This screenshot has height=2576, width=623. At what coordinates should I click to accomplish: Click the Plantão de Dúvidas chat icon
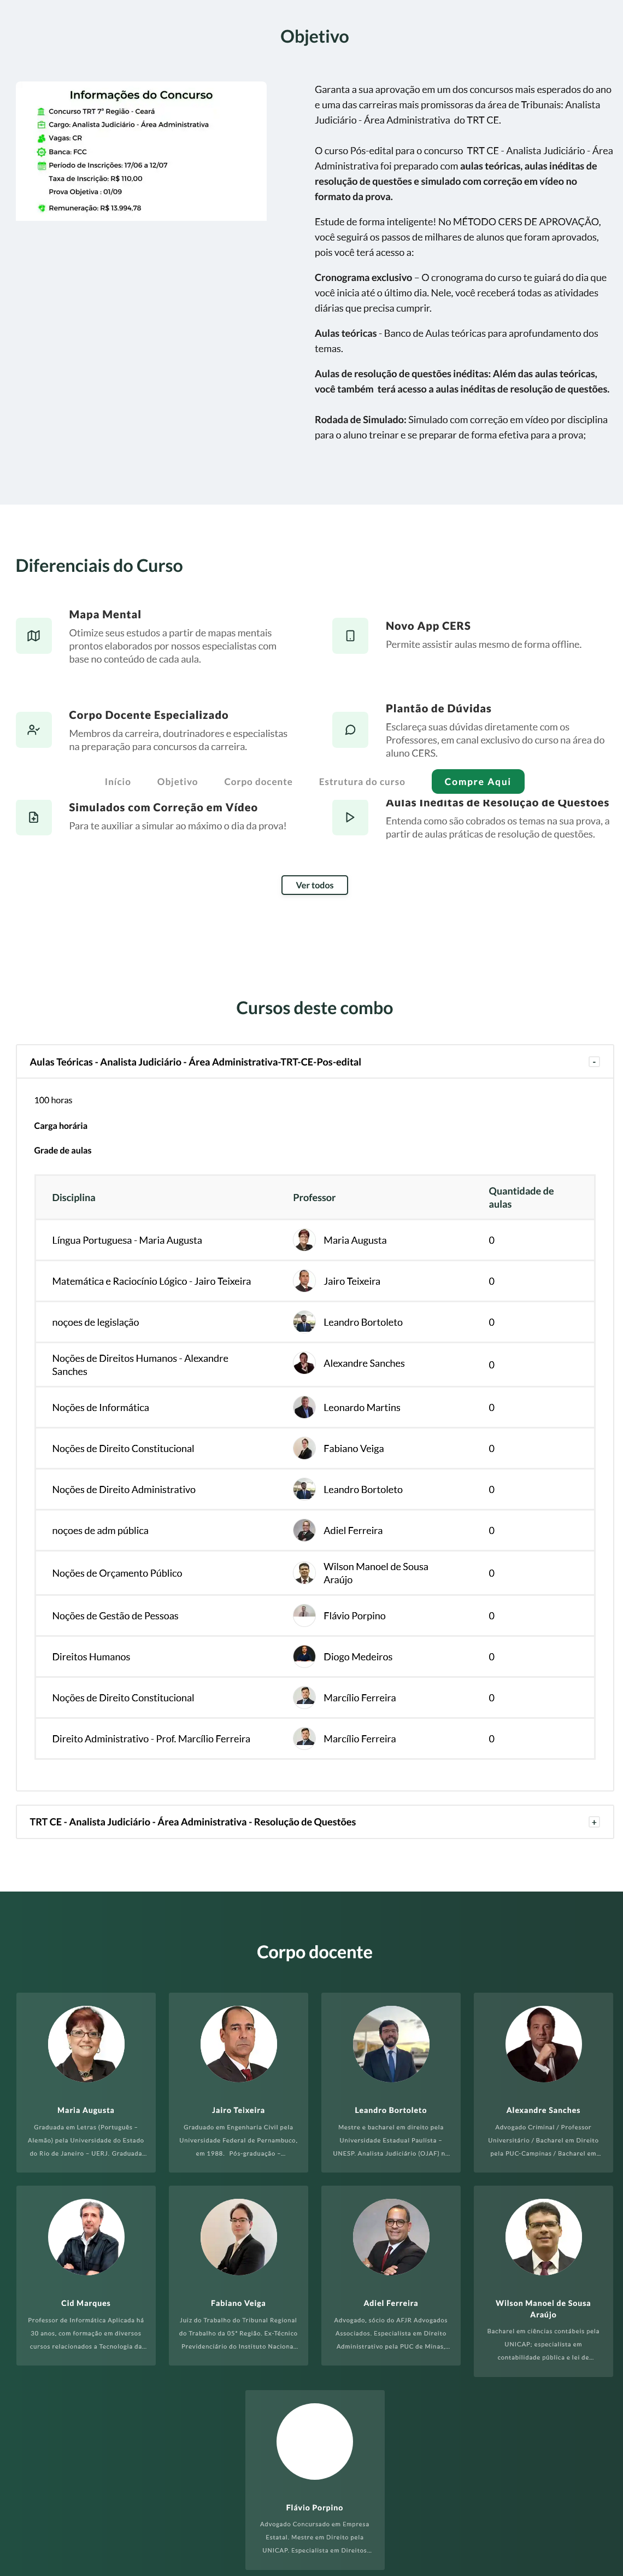point(350,730)
